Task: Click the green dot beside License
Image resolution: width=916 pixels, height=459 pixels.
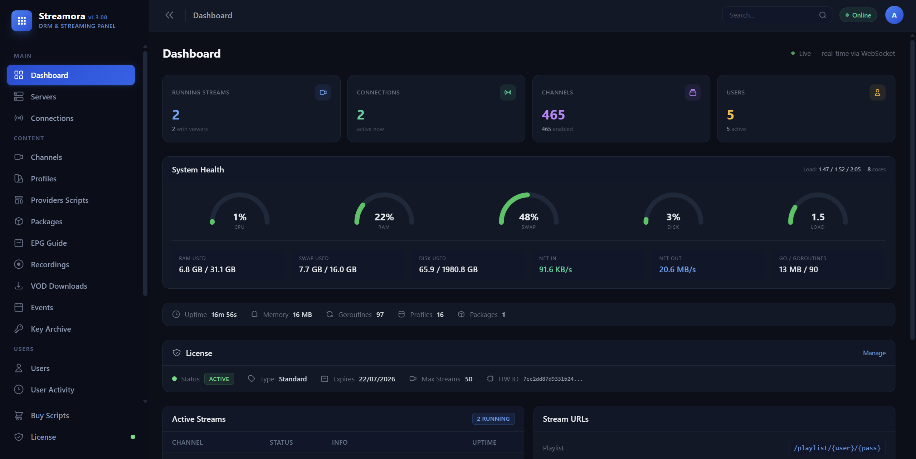Action: 132,436
